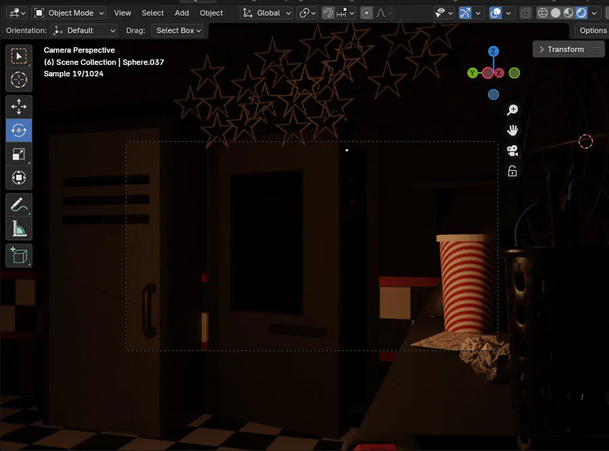Select the Annotate pencil tool
Image resolution: width=609 pixels, height=451 pixels.
[x=19, y=205]
